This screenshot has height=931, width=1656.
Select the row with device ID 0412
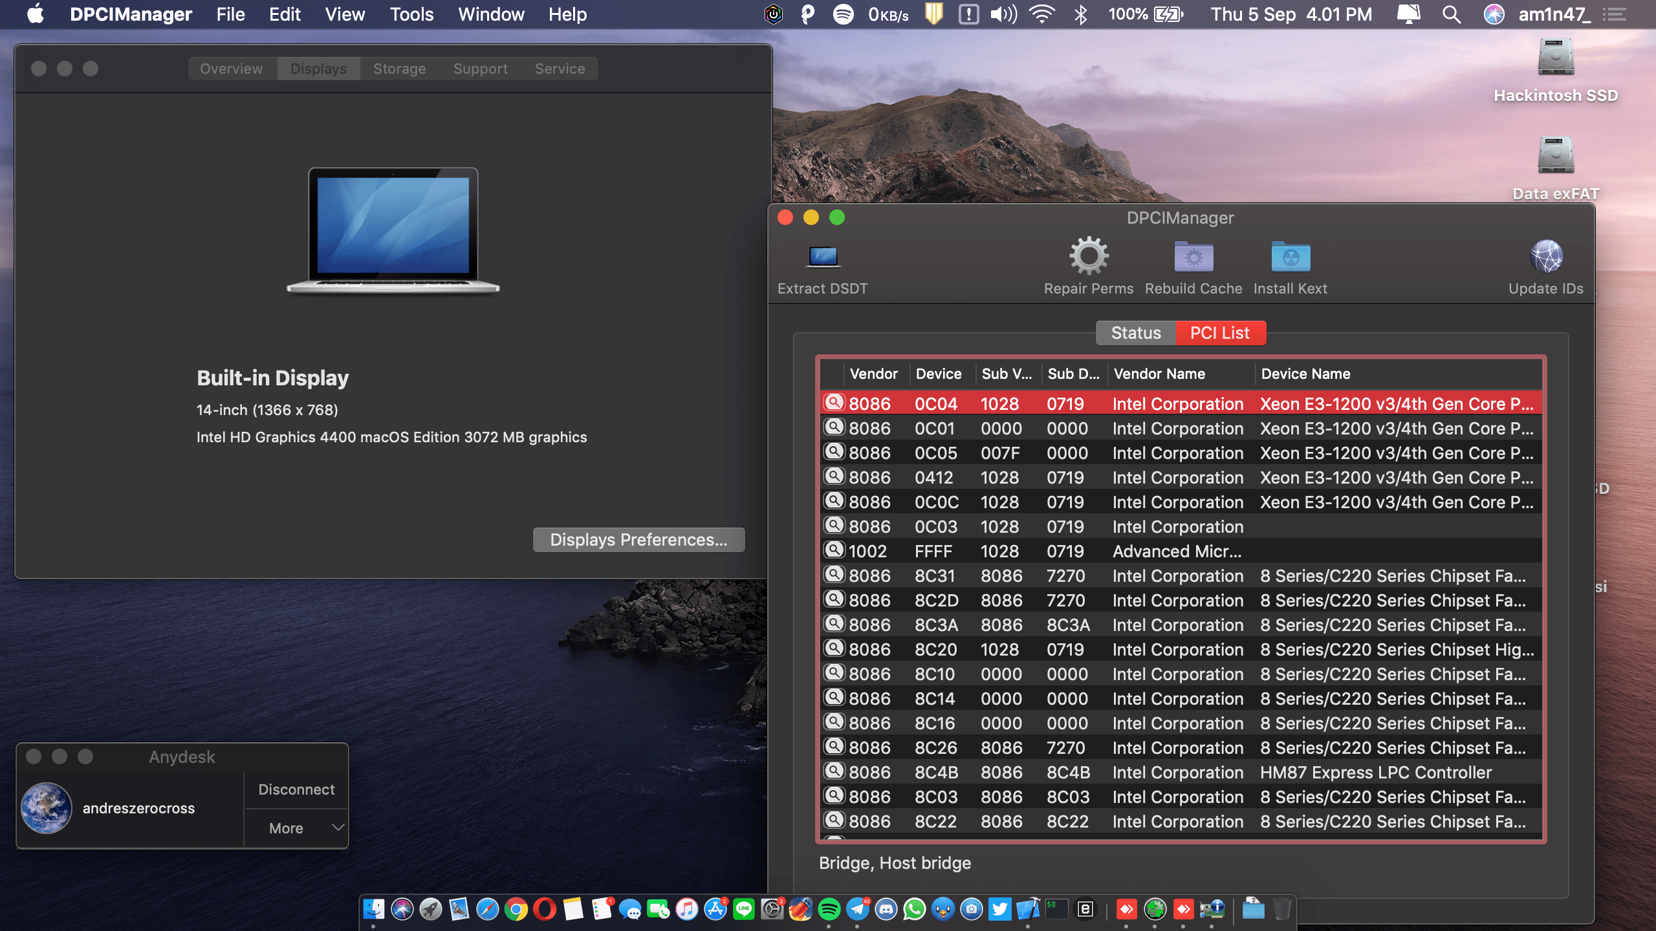[1181, 478]
